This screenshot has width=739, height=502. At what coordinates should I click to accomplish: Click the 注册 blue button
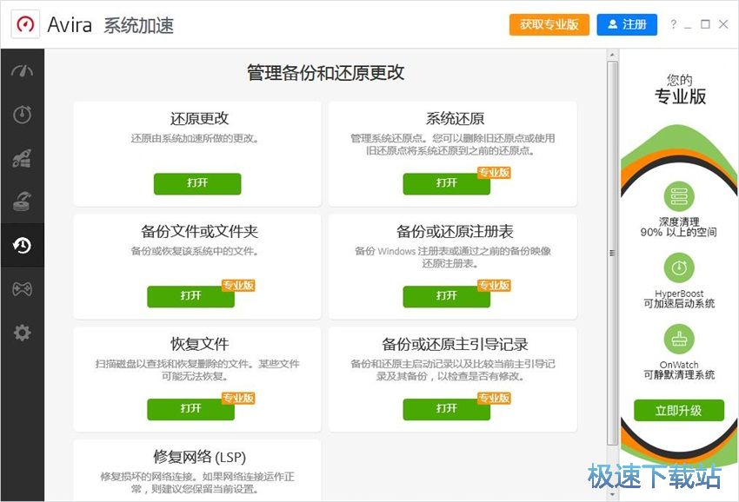click(627, 24)
